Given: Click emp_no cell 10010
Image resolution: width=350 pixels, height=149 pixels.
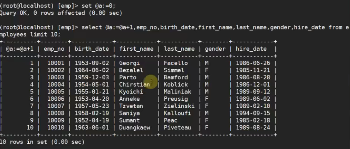Looking at the screenshot, I should click(56, 127).
